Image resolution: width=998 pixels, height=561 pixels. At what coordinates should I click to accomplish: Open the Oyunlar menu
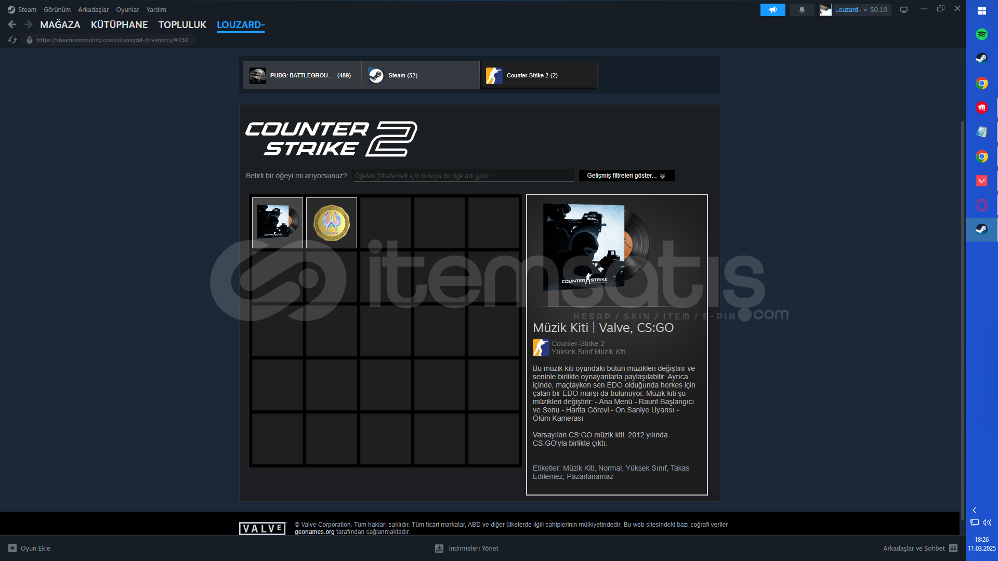[127, 10]
